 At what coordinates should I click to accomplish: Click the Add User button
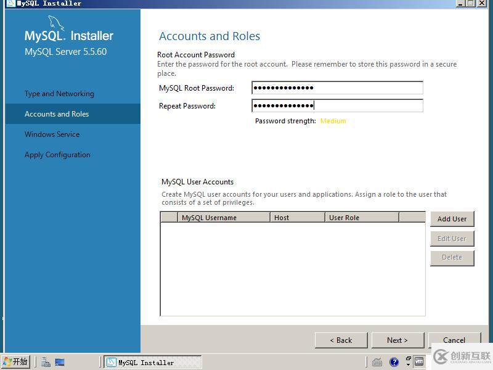(452, 219)
